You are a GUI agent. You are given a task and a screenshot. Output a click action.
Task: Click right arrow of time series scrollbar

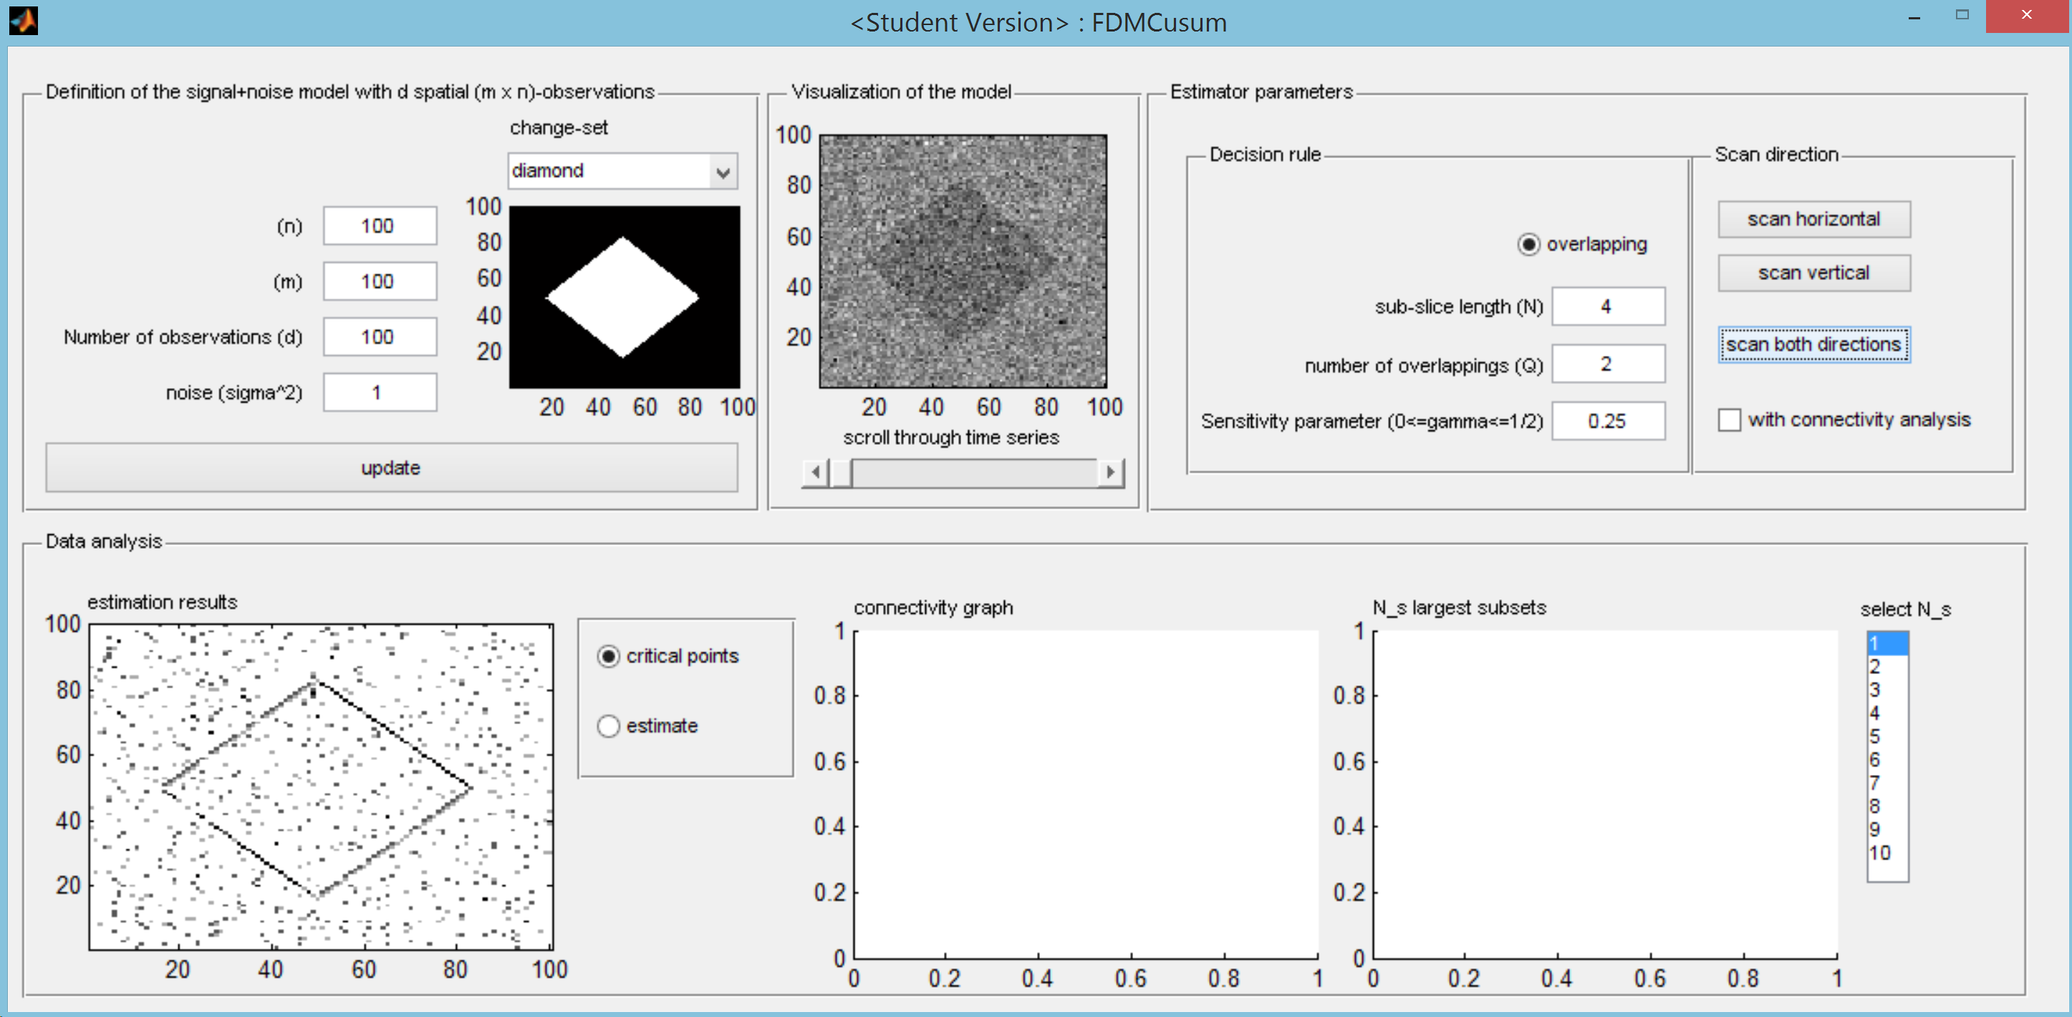[x=1111, y=472]
